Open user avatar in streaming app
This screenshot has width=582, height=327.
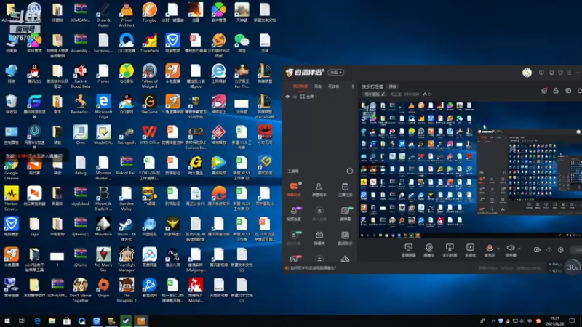527,73
